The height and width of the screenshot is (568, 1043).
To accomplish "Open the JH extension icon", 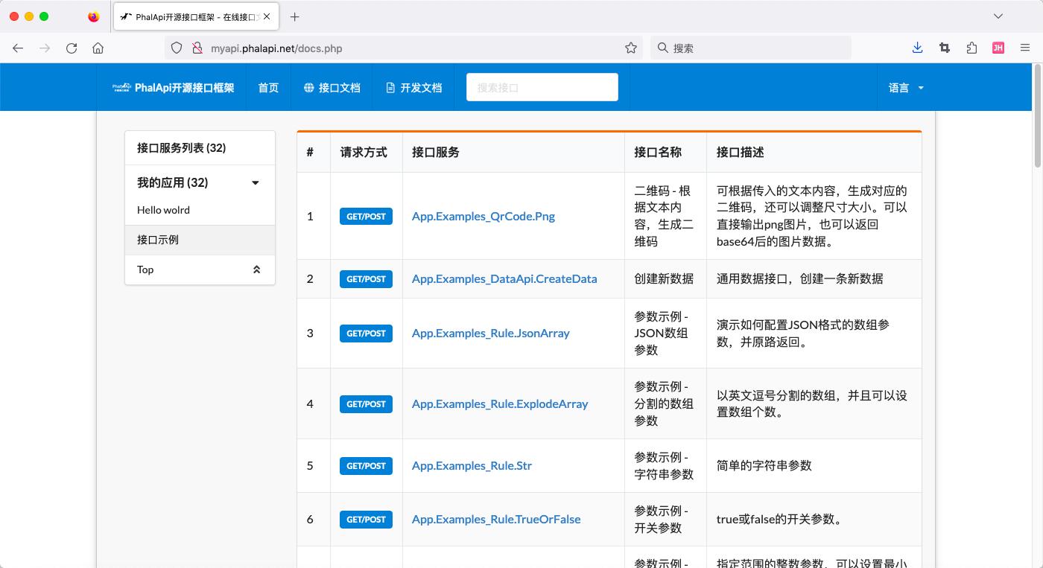I will 998,48.
